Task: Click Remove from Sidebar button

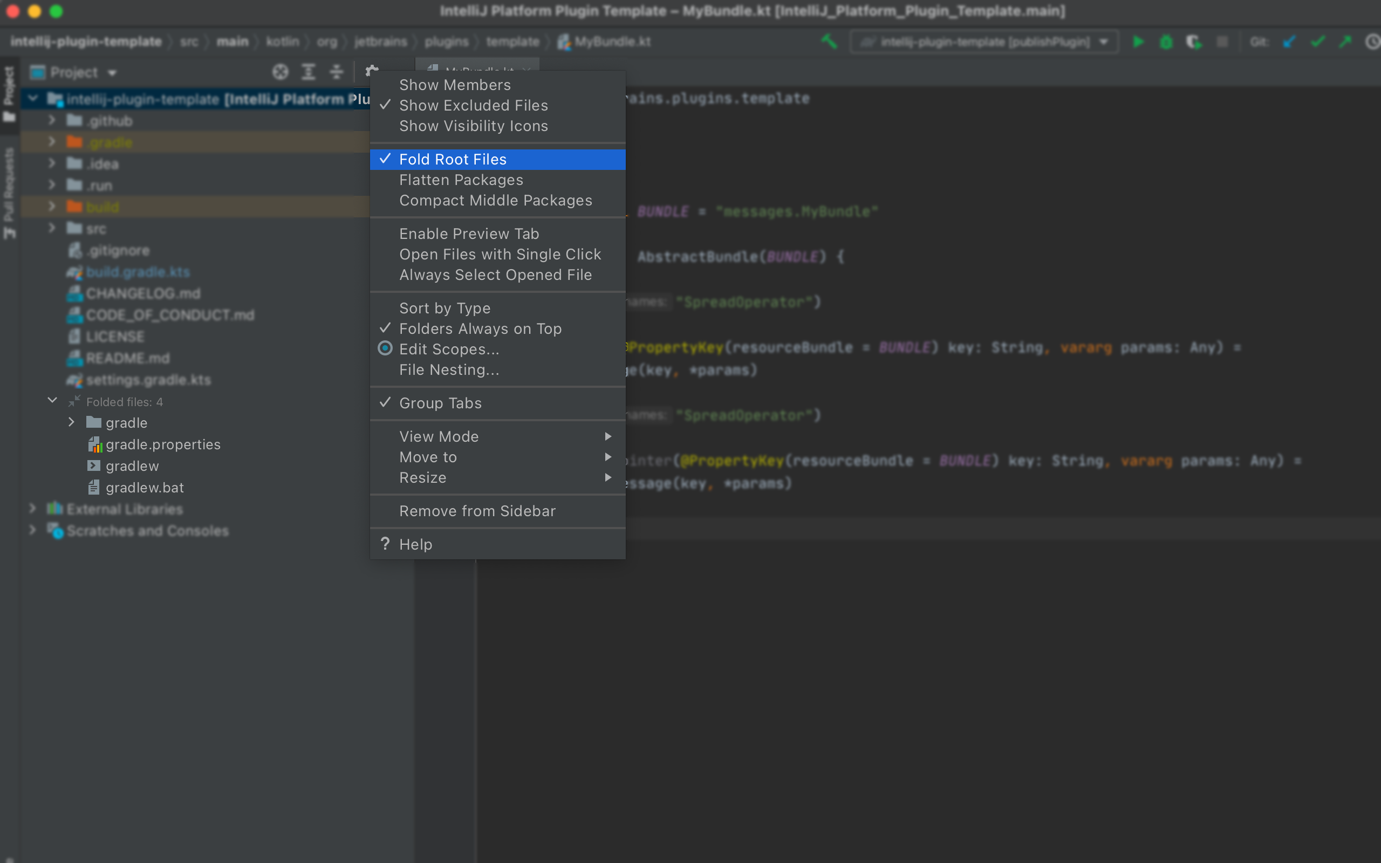Action: tap(477, 510)
